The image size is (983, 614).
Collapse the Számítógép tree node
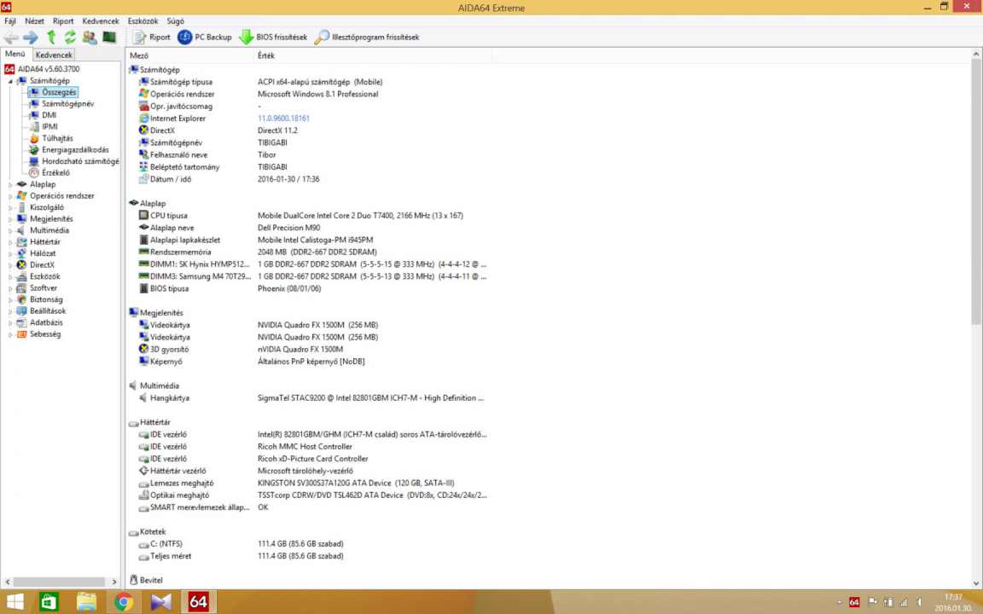tap(10, 81)
